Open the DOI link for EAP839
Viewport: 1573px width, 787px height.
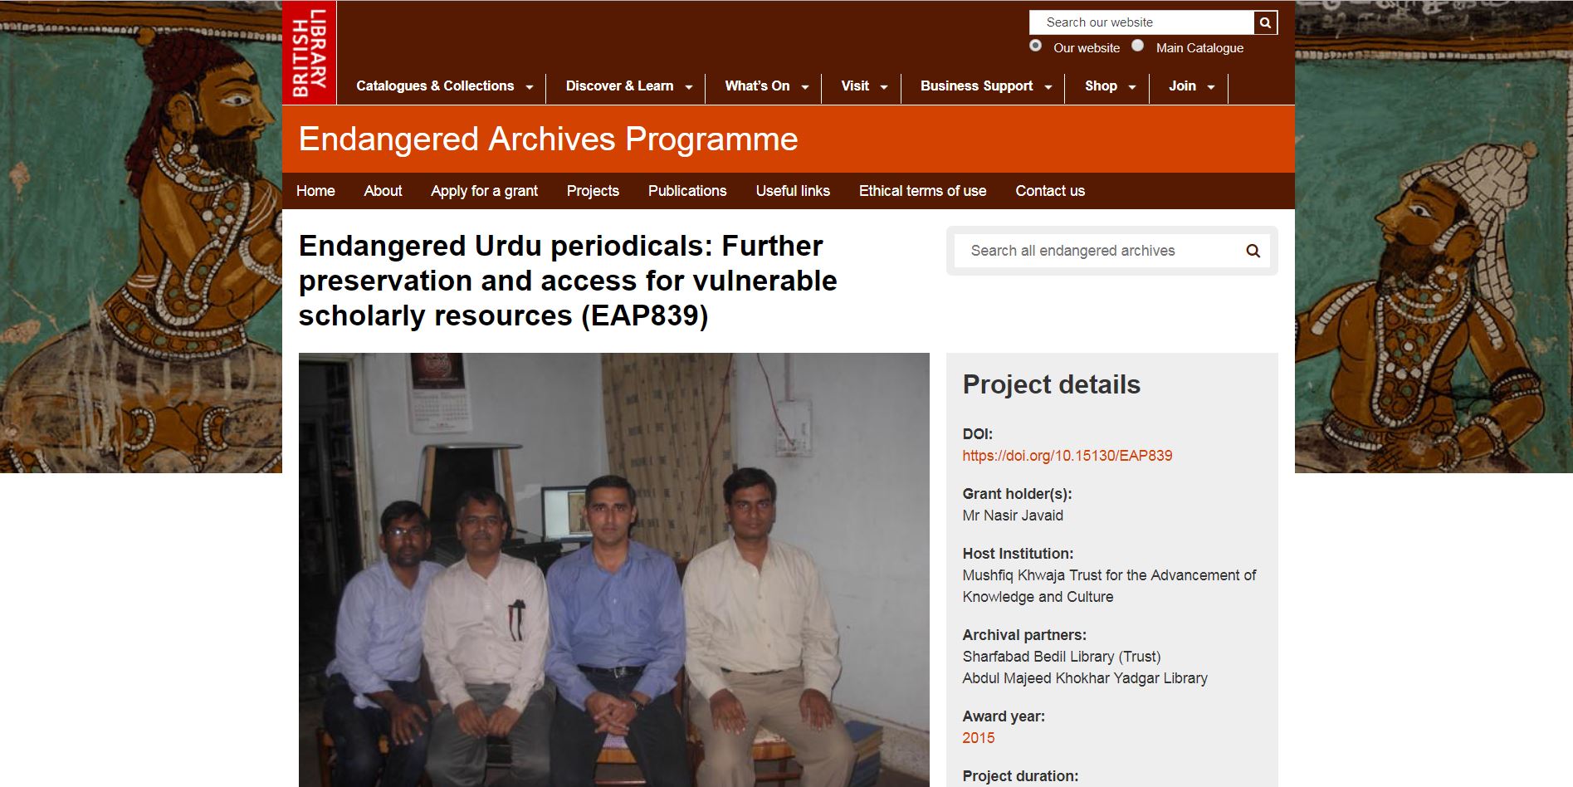point(1067,456)
